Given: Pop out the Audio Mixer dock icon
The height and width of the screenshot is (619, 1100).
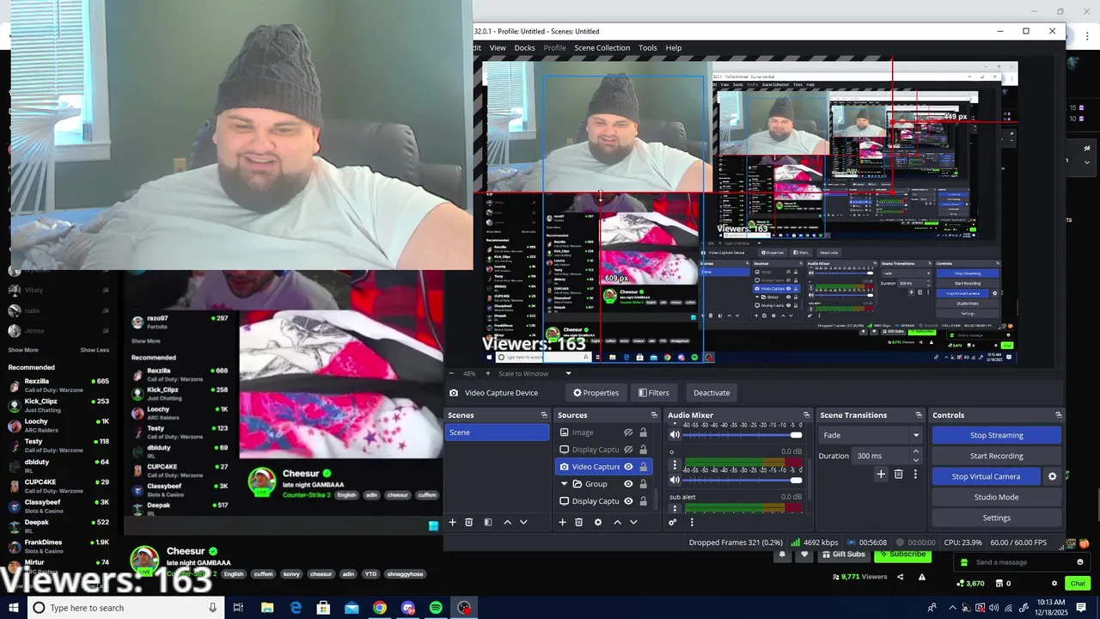Looking at the screenshot, I should tap(806, 415).
